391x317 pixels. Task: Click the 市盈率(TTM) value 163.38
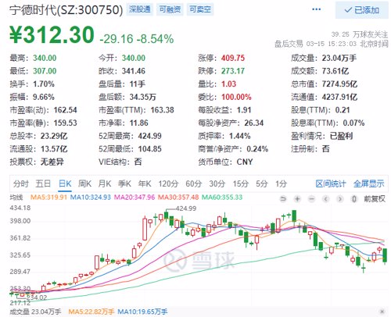[x=162, y=110]
